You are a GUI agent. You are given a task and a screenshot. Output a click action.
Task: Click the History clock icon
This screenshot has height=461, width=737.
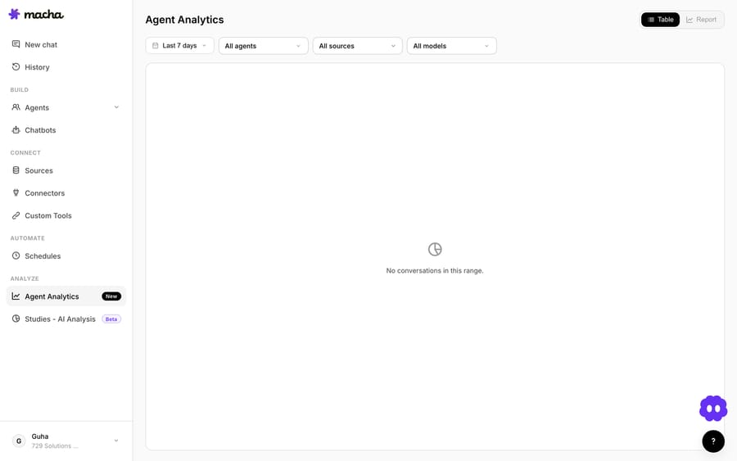point(16,66)
